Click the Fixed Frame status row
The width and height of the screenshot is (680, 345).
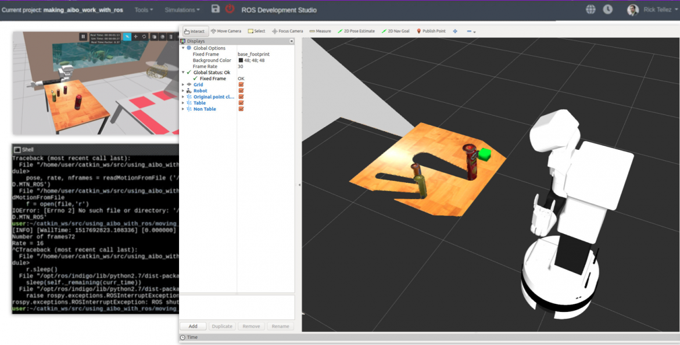[x=237, y=78]
